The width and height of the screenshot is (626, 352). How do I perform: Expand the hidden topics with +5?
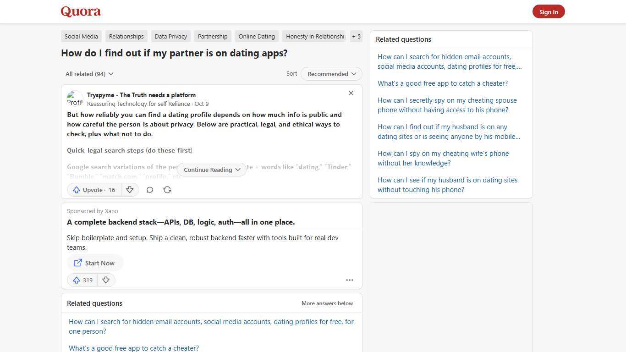pyautogui.click(x=356, y=36)
